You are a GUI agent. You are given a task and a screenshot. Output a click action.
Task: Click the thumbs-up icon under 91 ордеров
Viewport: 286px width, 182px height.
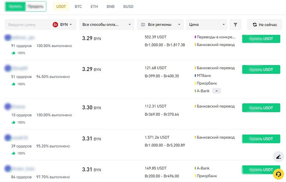(x=13, y=53)
